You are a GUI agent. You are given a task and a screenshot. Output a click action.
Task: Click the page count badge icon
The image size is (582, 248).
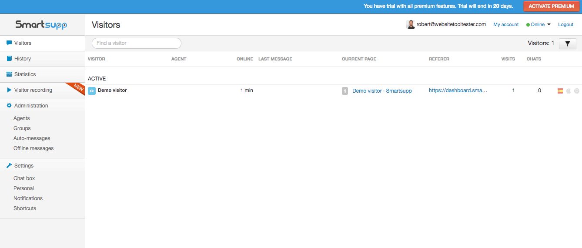345,91
